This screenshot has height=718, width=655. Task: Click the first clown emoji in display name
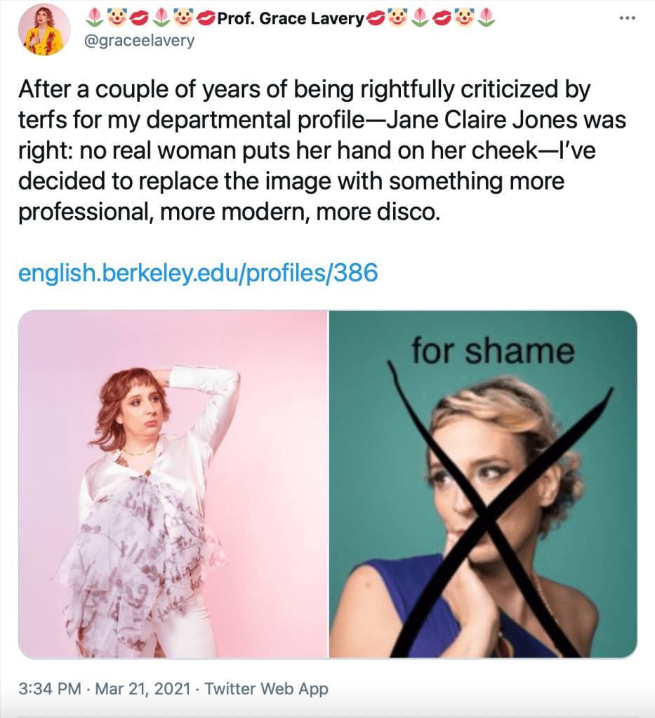114,18
